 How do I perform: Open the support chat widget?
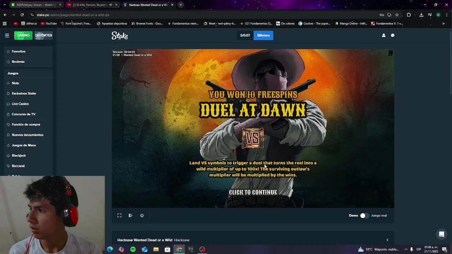(x=441, y=234)
